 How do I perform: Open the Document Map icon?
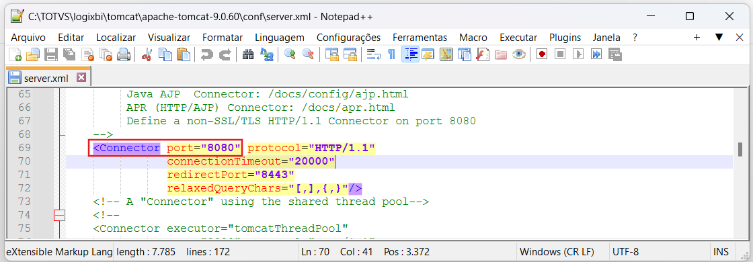coord(446,54)
